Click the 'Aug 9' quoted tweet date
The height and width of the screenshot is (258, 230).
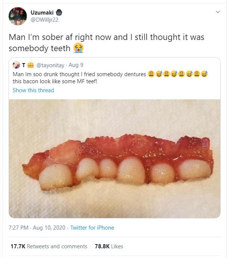tap(77, 65)
